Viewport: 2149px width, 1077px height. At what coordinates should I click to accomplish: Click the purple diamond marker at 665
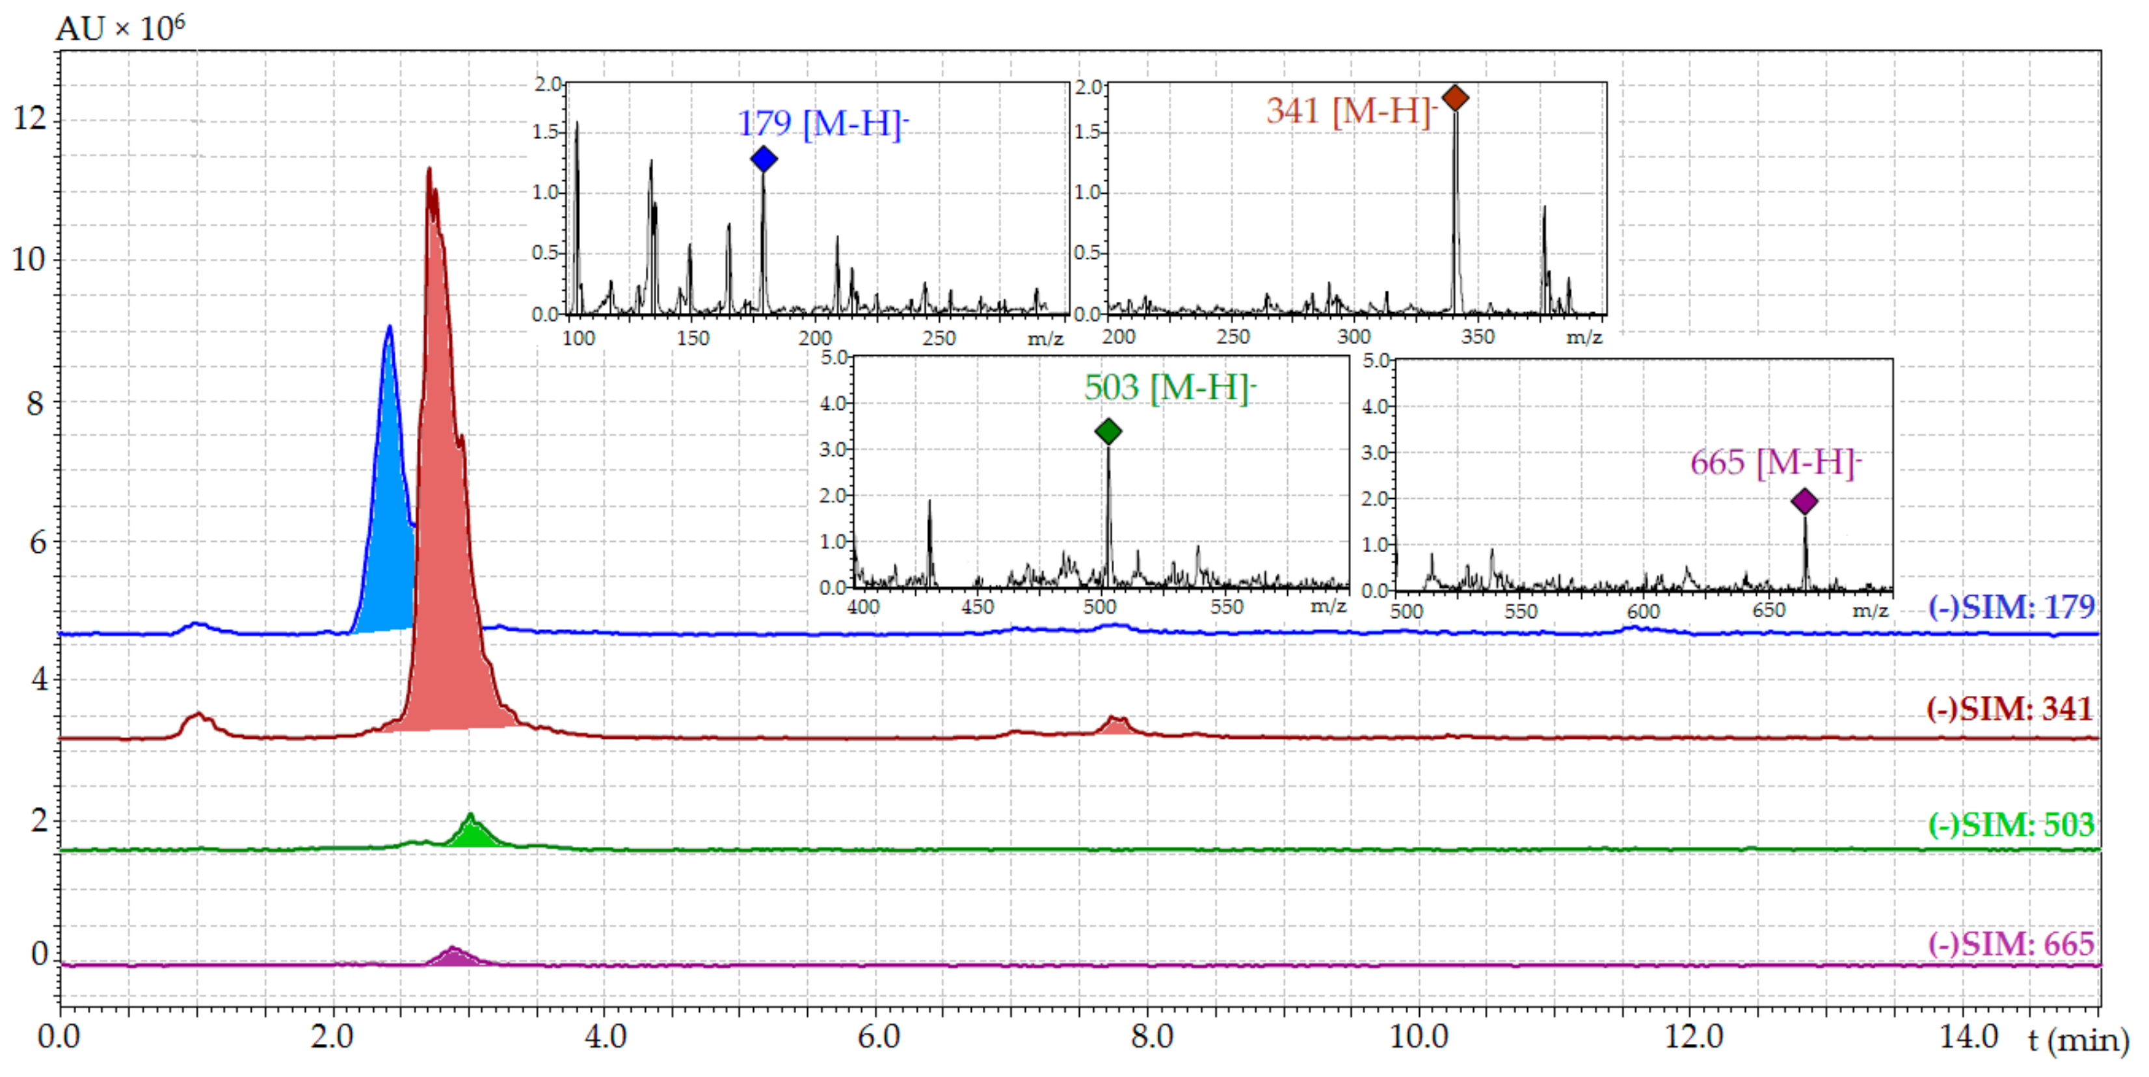1804,501
